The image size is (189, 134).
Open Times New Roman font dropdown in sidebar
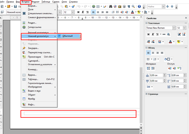[174, 28]
